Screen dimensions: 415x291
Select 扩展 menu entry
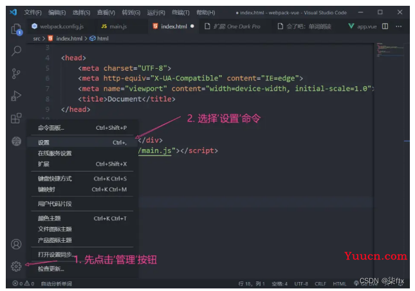point(82,164)
